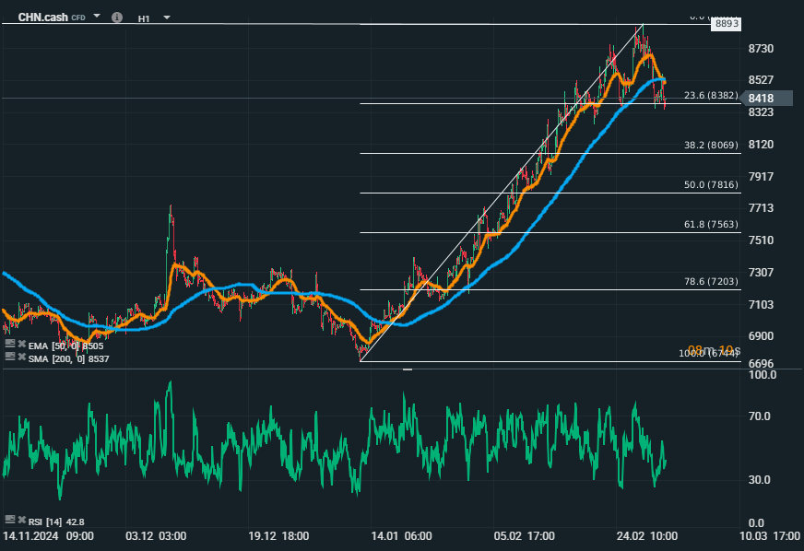Viewport: 804px width, 551px height.
Task: Expand the H1 timeframe dropdown arrow
Action: (x=167, y=18)
